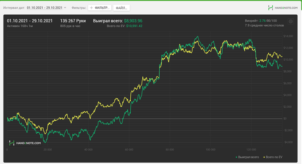Click the Винрейт 2.76 бб/100 text
The height and width of the screenshot is (164, 302).
(261, 21)
